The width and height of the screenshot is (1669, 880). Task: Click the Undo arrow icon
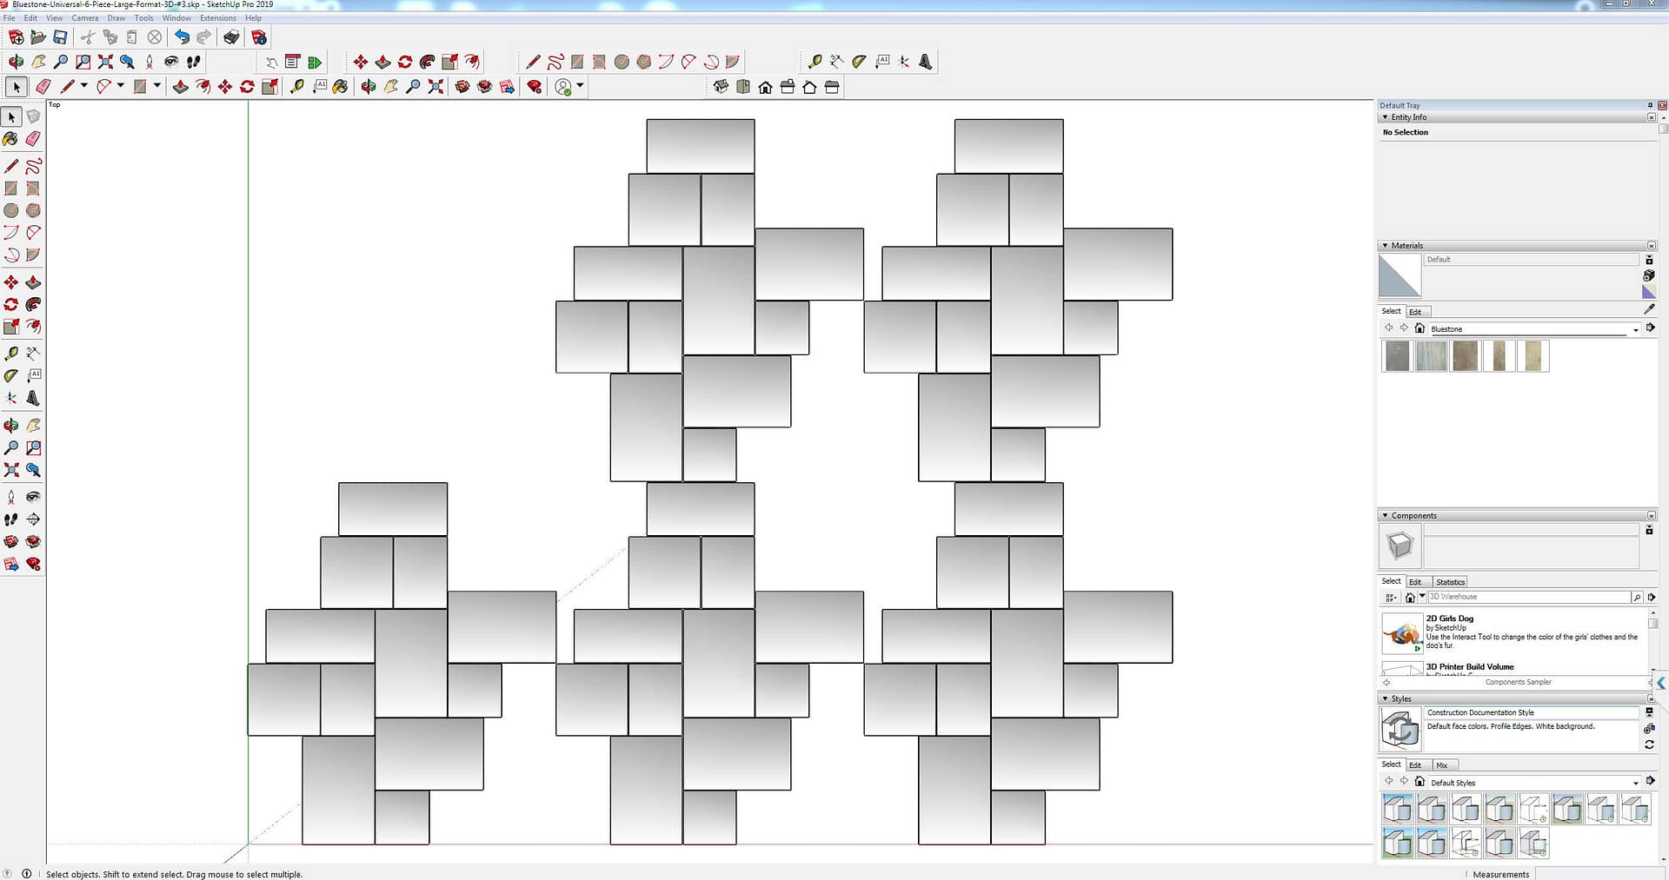point(182,37)
